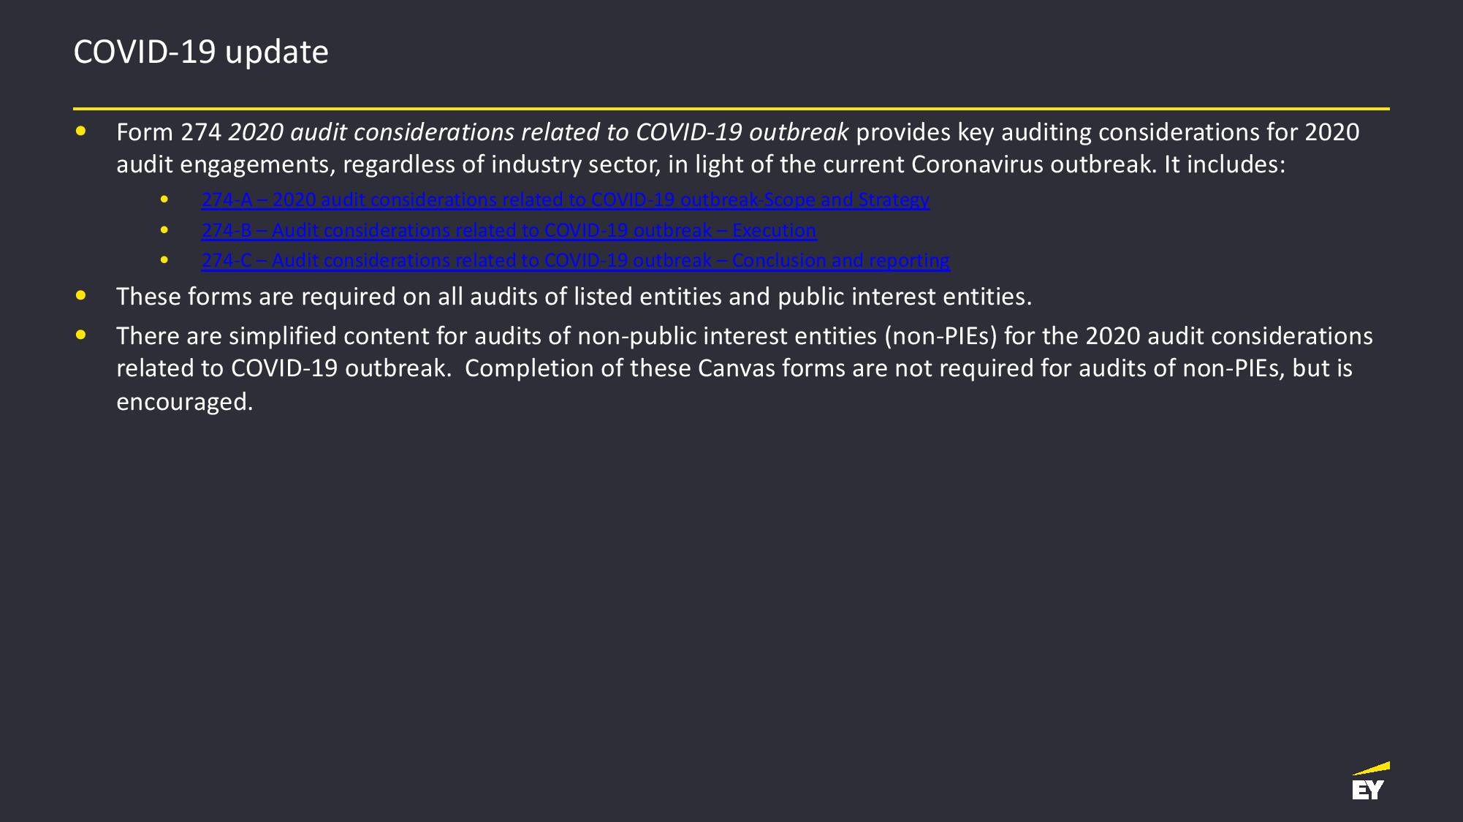Open the 274-A Scope and Strategy link
The height and width of the screenshot is (822, 1463).
point(565,199)
